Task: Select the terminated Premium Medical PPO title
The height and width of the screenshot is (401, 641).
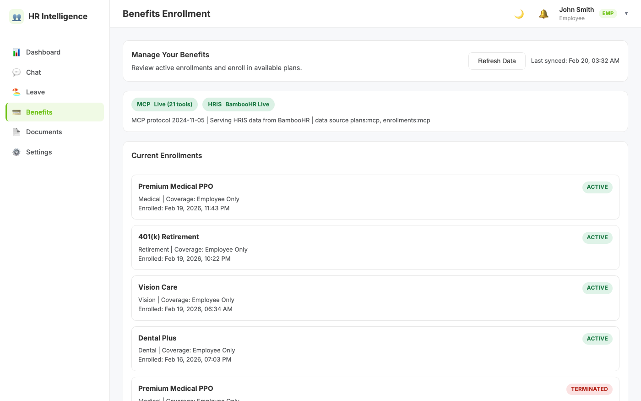Action: (x=176, y=389)
